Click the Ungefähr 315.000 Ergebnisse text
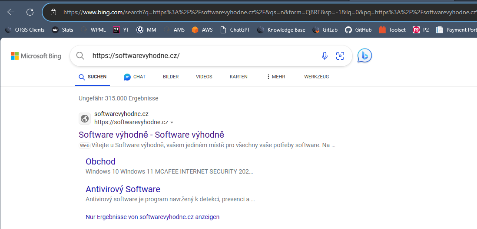Screen dimensions: 477x229 pos(118,98)
